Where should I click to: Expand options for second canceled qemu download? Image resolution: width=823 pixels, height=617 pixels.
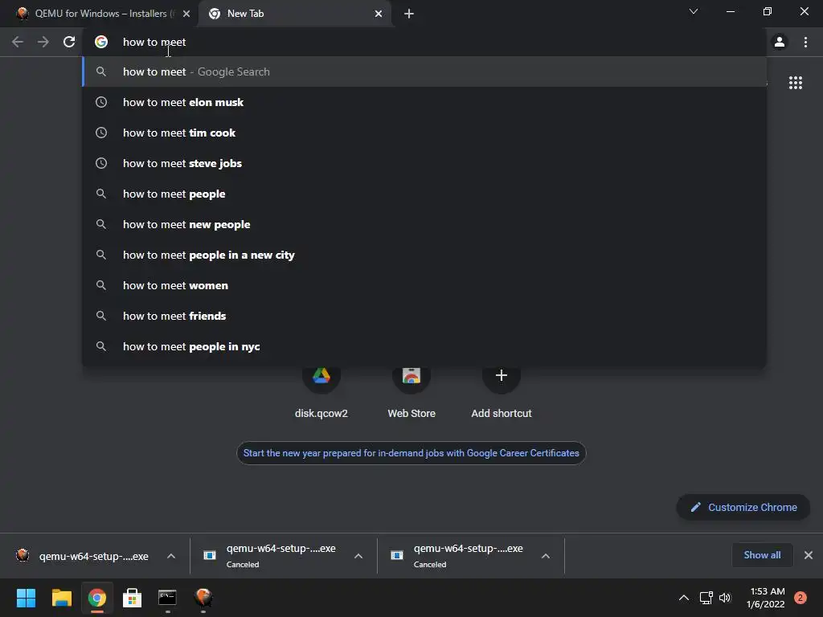click(x=358, y=556)
